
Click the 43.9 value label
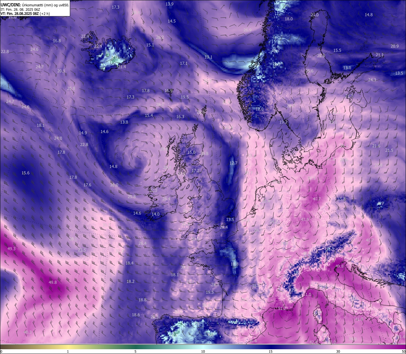point(304,219)
